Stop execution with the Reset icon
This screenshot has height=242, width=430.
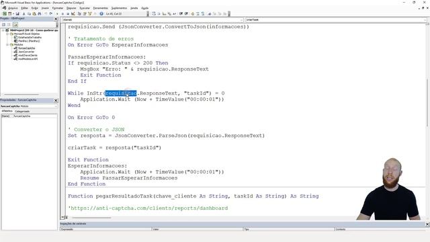pos(68,13)
